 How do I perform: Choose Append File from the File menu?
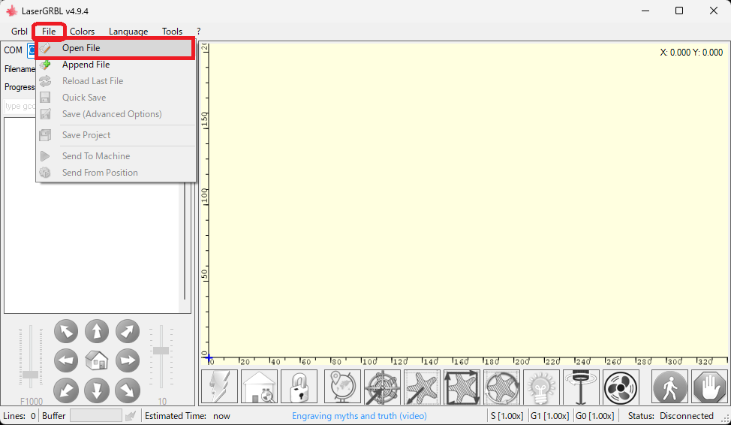[115, 65]
